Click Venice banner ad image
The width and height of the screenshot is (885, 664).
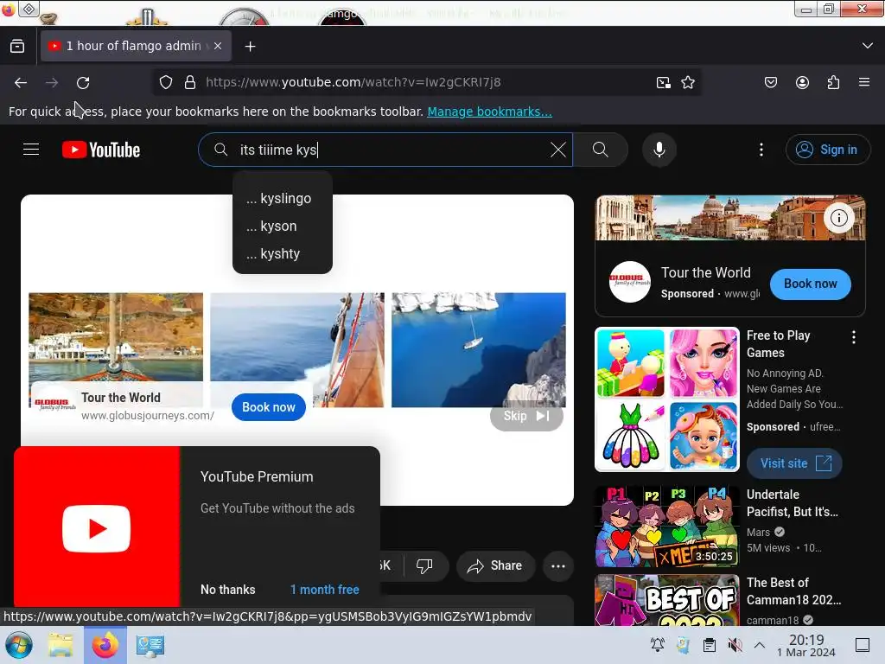click(730, 218)
